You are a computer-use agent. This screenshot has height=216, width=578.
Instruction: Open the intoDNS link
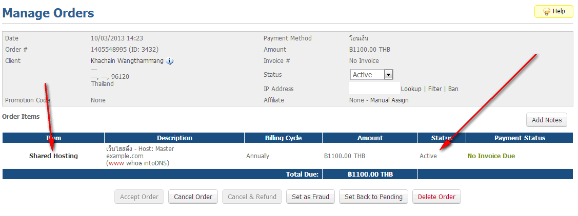pyautogui.click(x=157, y=163)
